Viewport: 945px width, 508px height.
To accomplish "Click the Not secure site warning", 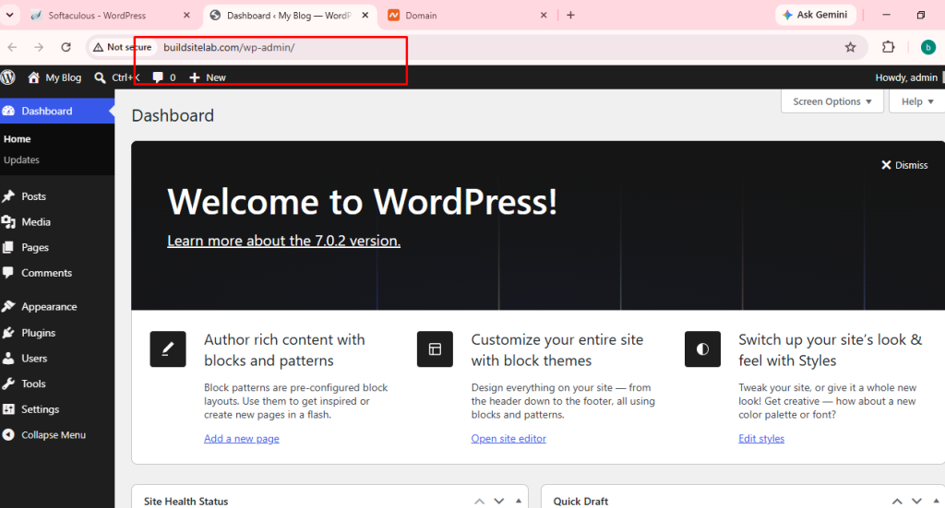I will pyautogui.click(x=123, y=47).
